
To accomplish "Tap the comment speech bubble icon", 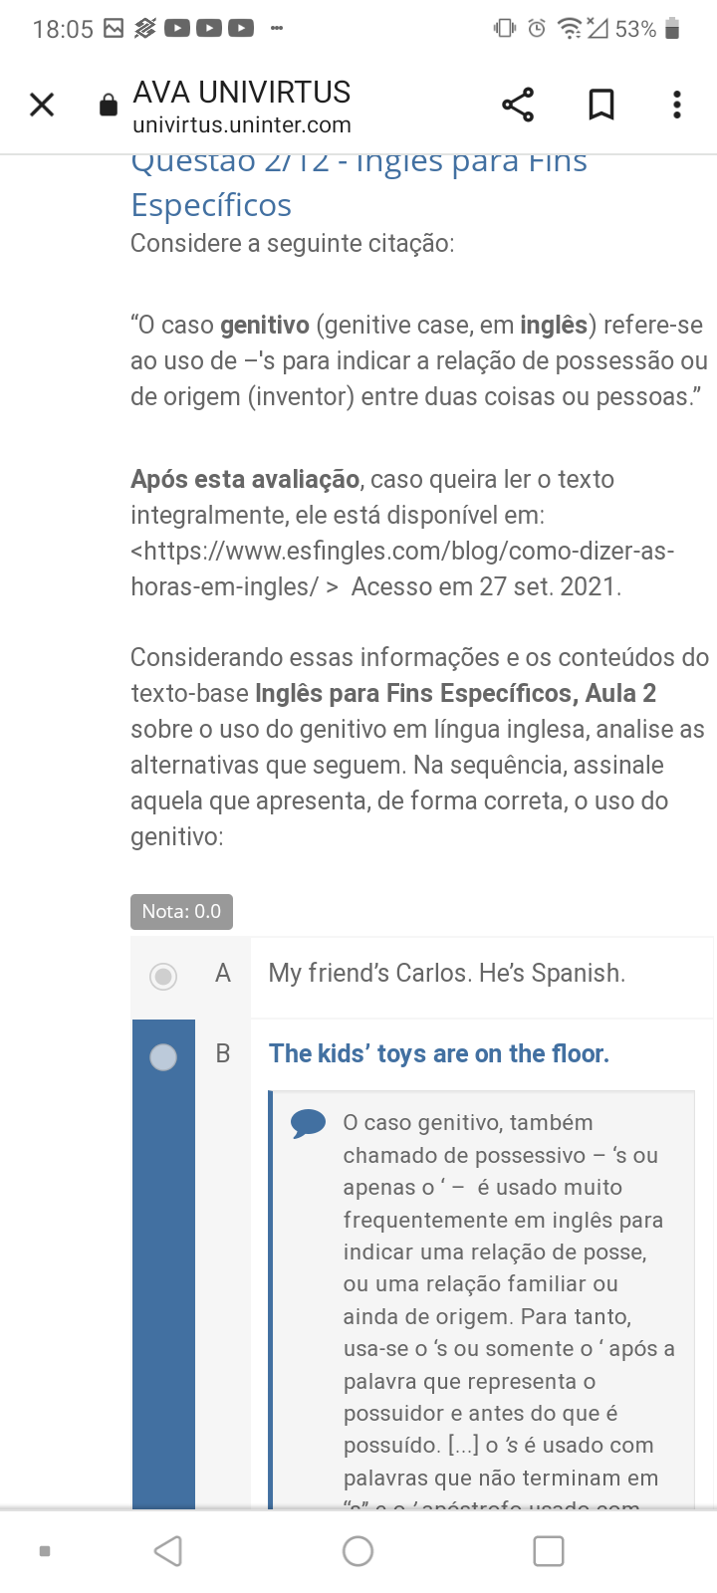I will (308, 1124).
